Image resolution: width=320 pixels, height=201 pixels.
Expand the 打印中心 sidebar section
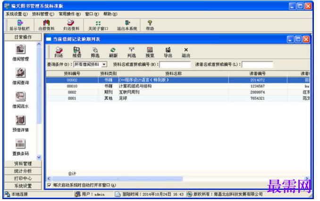click(23, 178)
